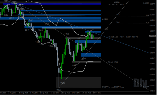This screenshot has height=95, width=157.
Task: Select price axis value 1.03875
Action: point(152,85)
